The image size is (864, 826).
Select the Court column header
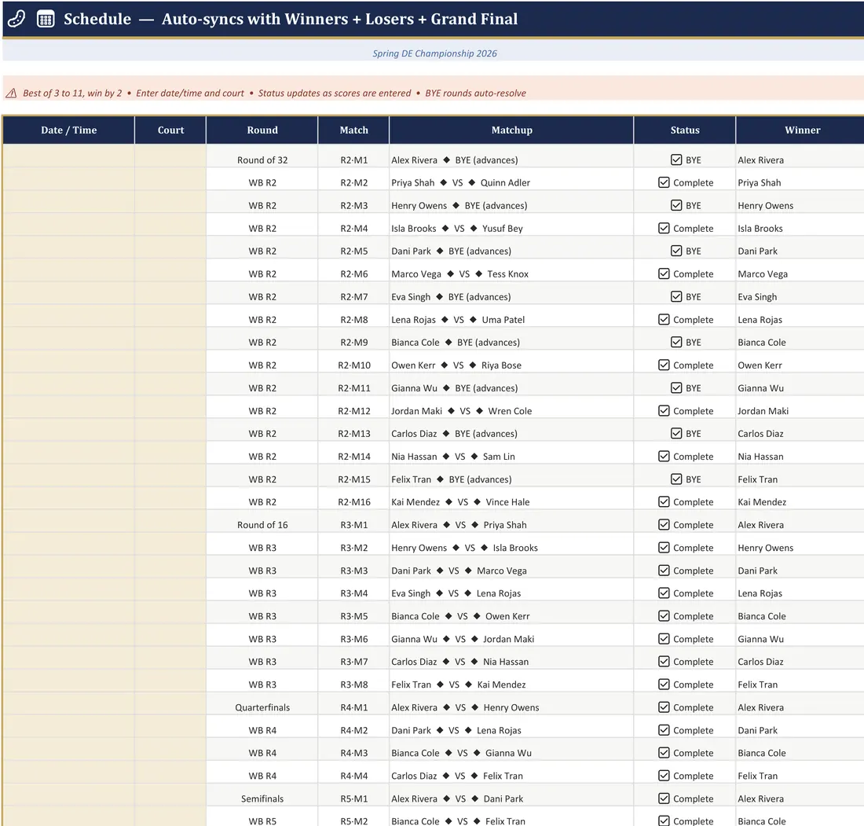[170, 130]
